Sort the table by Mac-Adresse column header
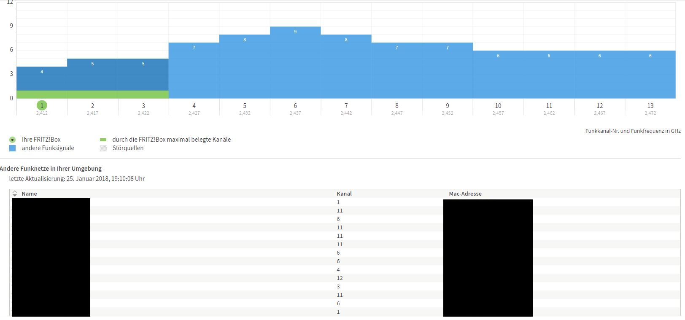 [x=465, y=194]
